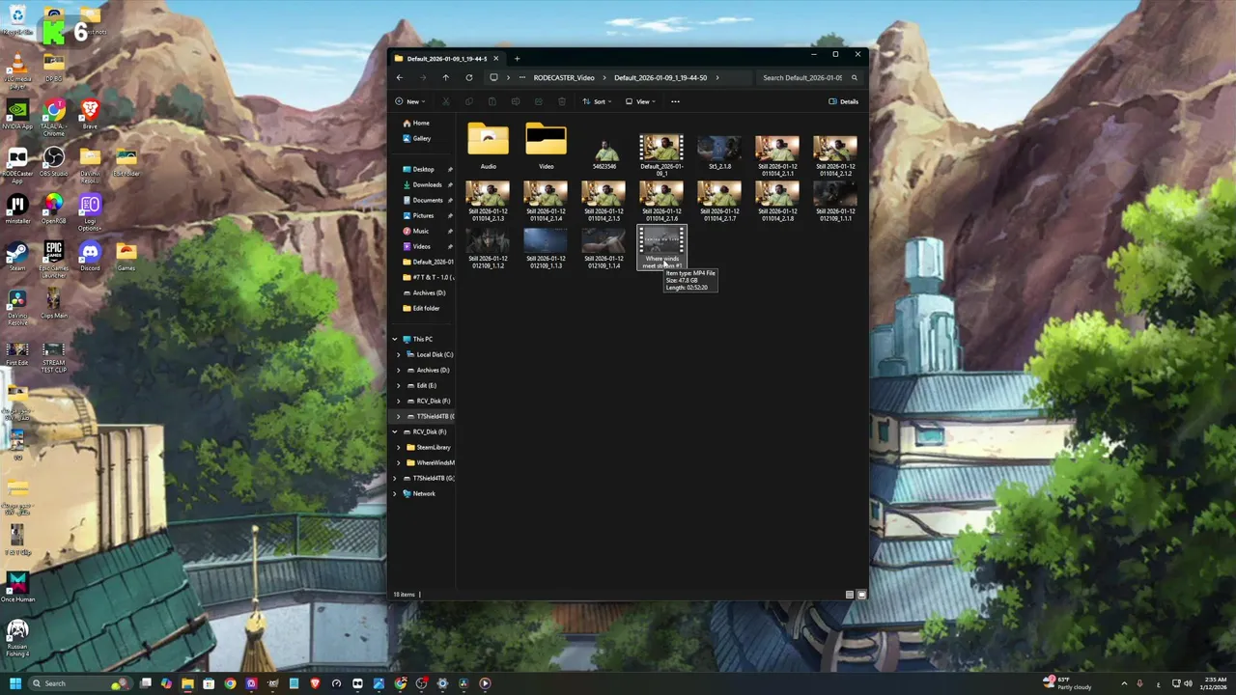Open Epic Games Launcher desktop icon
This screenshot has width=1236, height=695.
[x=53, y=259]
